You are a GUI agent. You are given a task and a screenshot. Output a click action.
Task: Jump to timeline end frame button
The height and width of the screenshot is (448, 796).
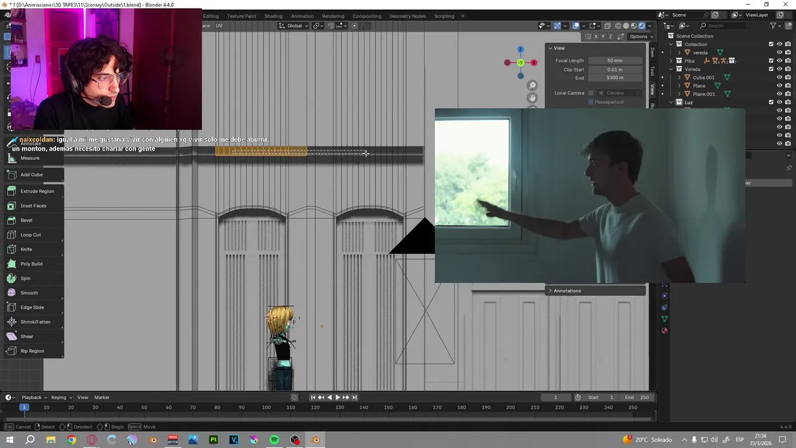[x=354, y=398]
